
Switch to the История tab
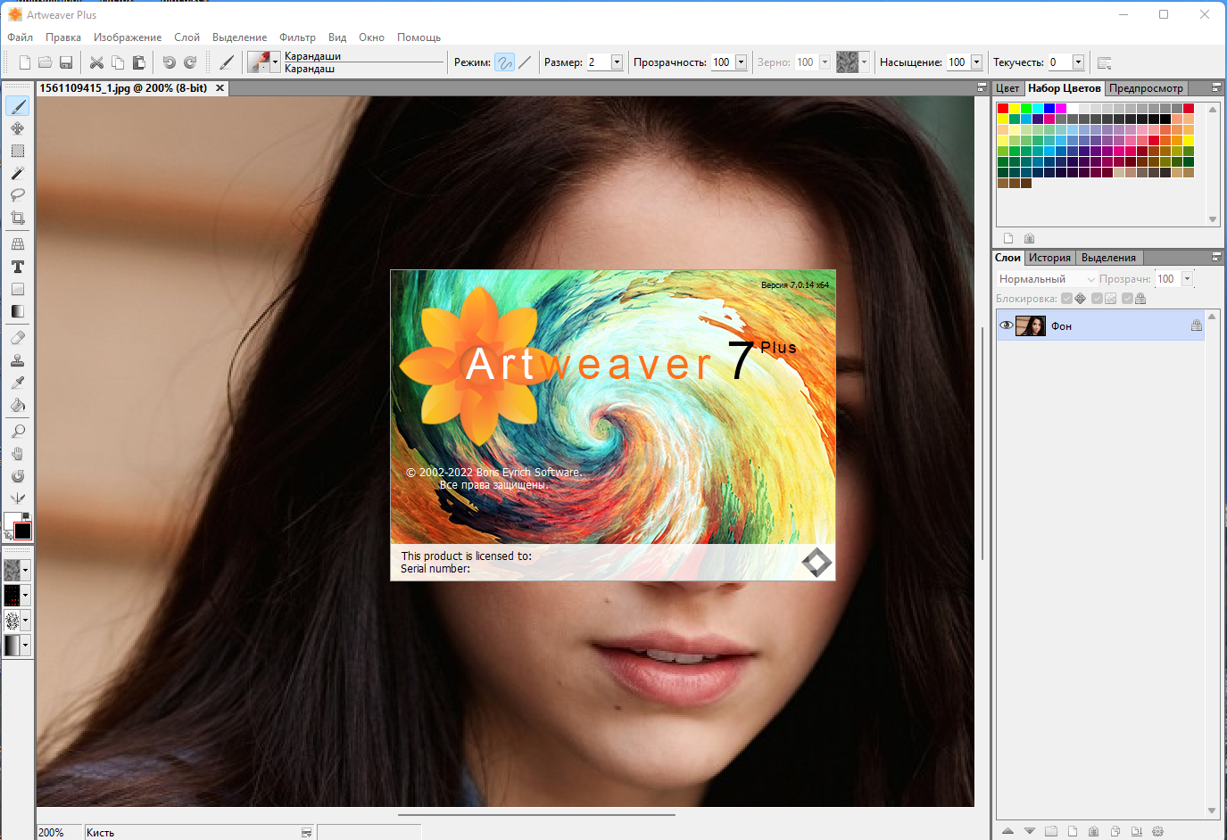click(x=1049, y=258)
